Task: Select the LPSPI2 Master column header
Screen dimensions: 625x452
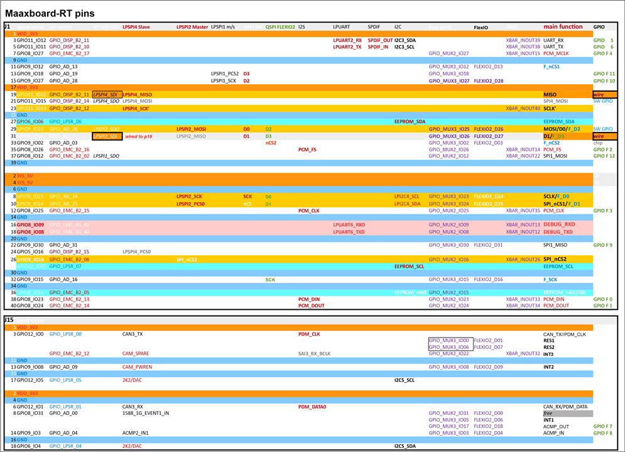Action: point(192,27)
